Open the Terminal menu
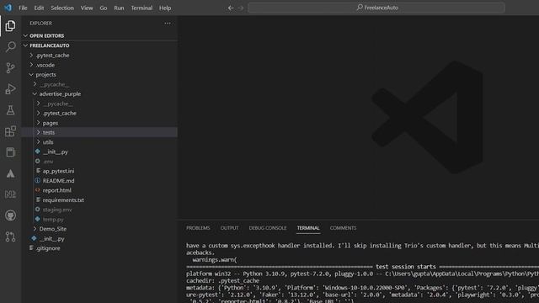 point(141,8)
